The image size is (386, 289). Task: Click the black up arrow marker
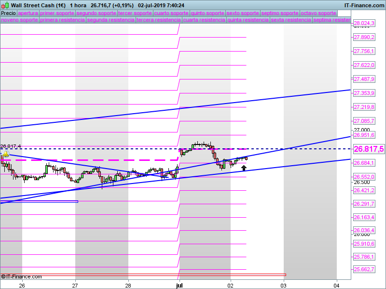(244, 168)
